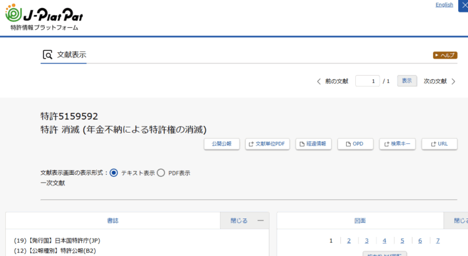Screen dimensions: 468x256
Task: Click 前の文献 link
Action: click(337, 81)
